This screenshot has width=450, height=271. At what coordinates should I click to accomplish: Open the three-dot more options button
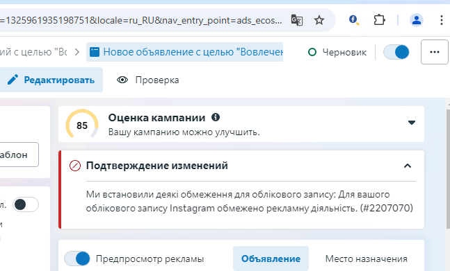(435, 52)
